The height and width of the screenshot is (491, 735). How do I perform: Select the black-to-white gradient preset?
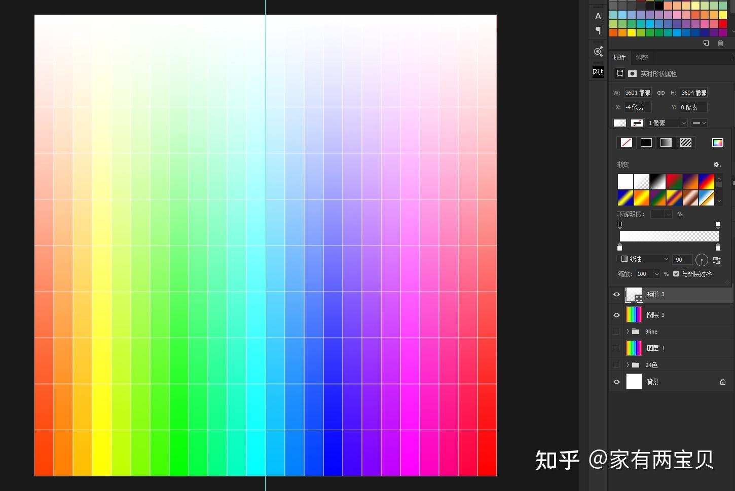coord(658,182)
